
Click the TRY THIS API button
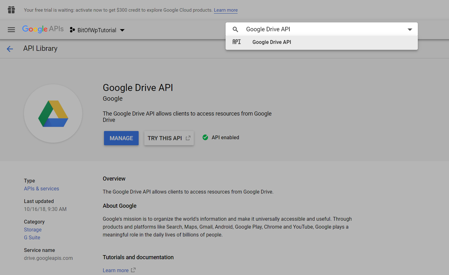(169, 138)
